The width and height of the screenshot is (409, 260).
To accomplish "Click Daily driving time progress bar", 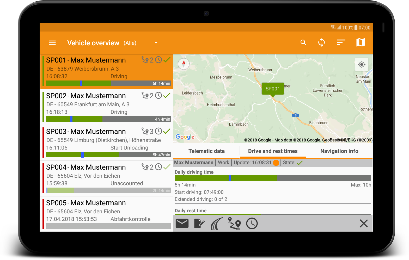I will [x=273, y=178].
